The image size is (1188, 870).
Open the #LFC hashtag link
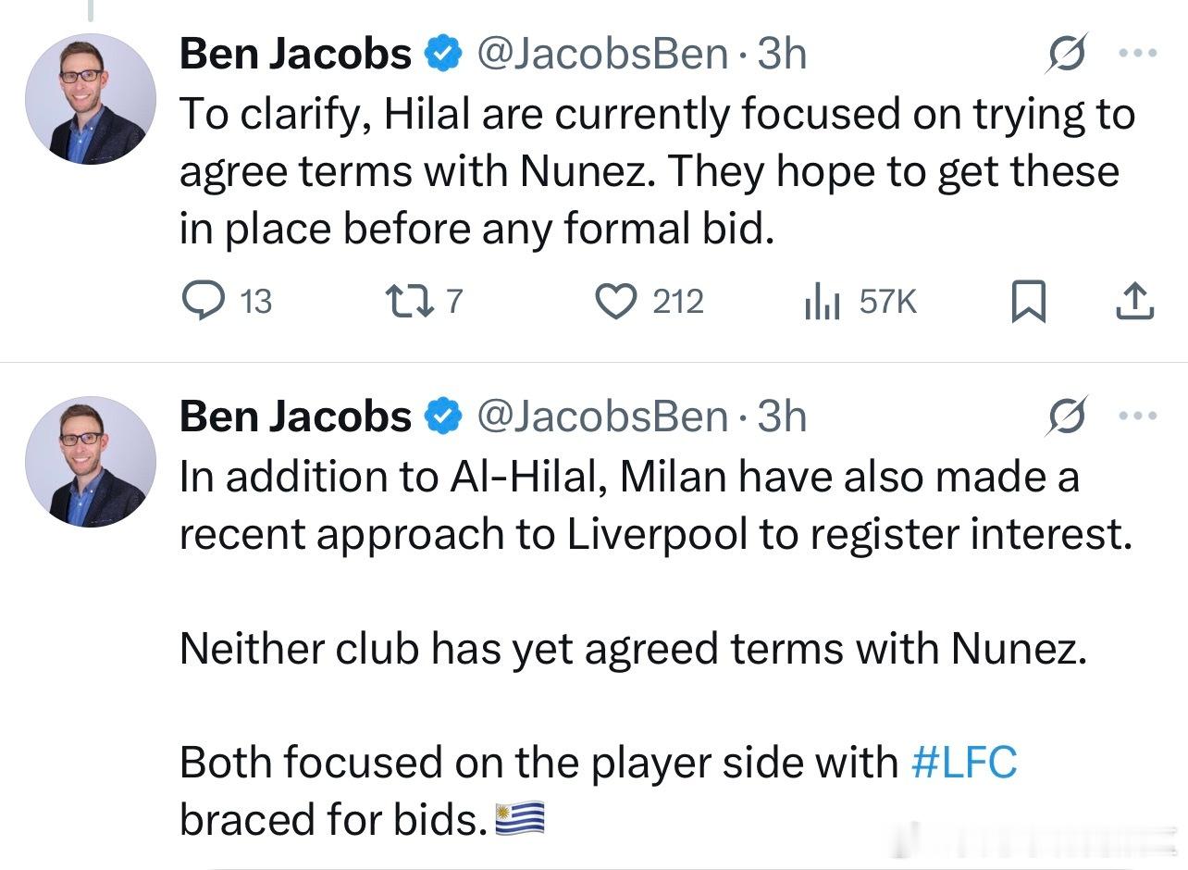pos(964,763)
